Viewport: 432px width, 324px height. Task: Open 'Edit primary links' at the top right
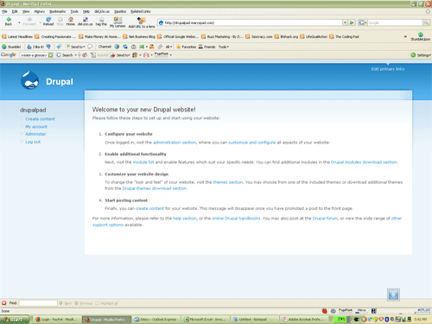click(388, 69)
